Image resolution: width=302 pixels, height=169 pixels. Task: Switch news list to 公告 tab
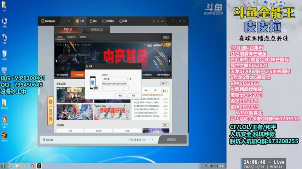coord(155,91)
